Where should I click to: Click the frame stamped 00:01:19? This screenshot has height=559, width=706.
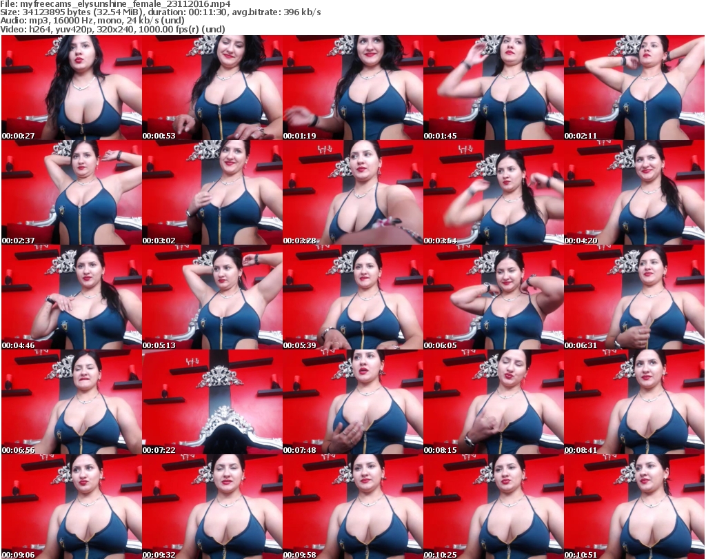[x=353, y=88]
